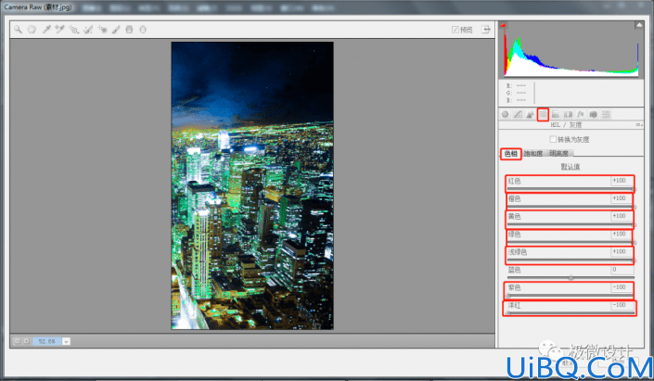This screenshot has width=654, height=381.
Task: Select the White Balance eyedropper tool
Action: click(x=46, y=29)
